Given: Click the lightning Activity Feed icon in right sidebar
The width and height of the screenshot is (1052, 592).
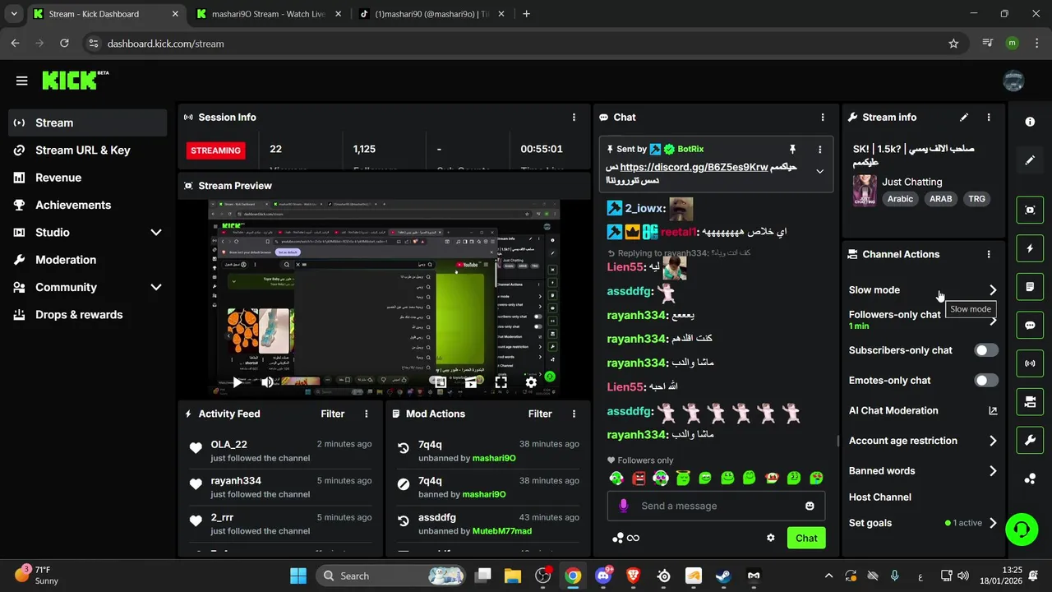Looking at the screenshot, I should pyautogui.click(x=1030, y=248).
